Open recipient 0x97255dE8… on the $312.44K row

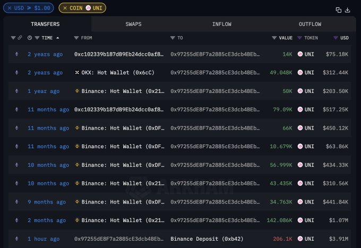click(x=215, y=73)
